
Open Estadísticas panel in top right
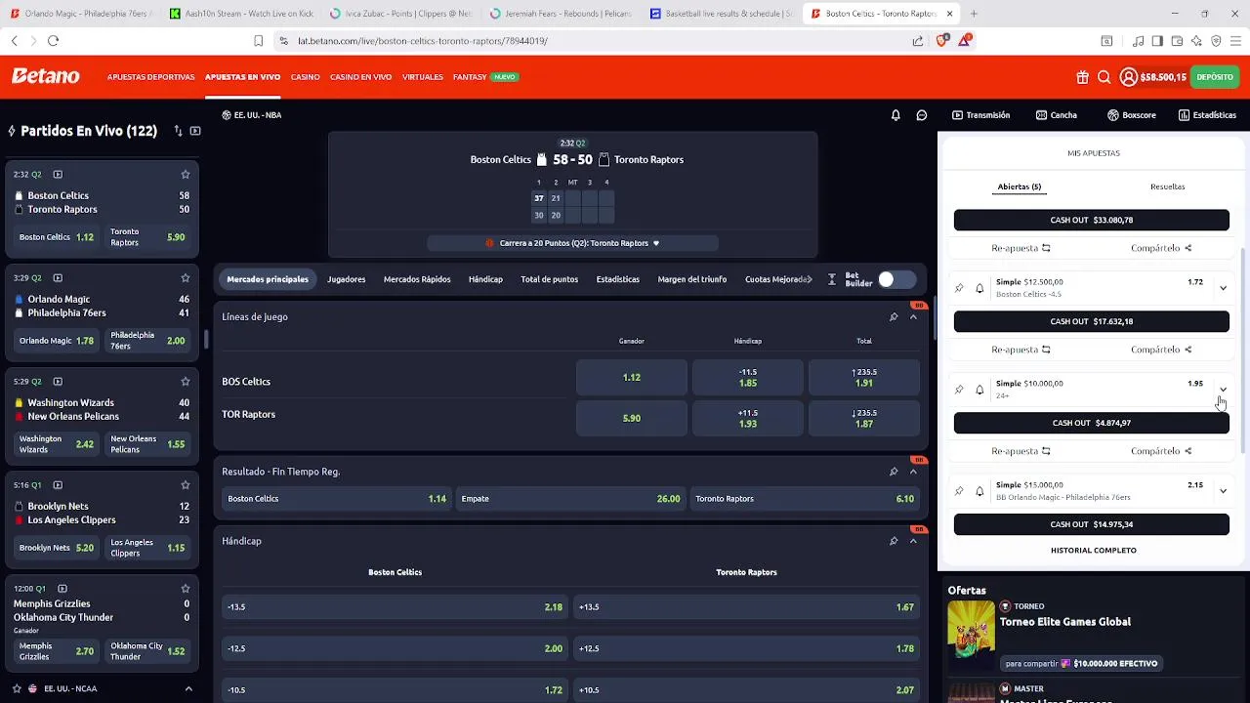tap(1207, 115)
